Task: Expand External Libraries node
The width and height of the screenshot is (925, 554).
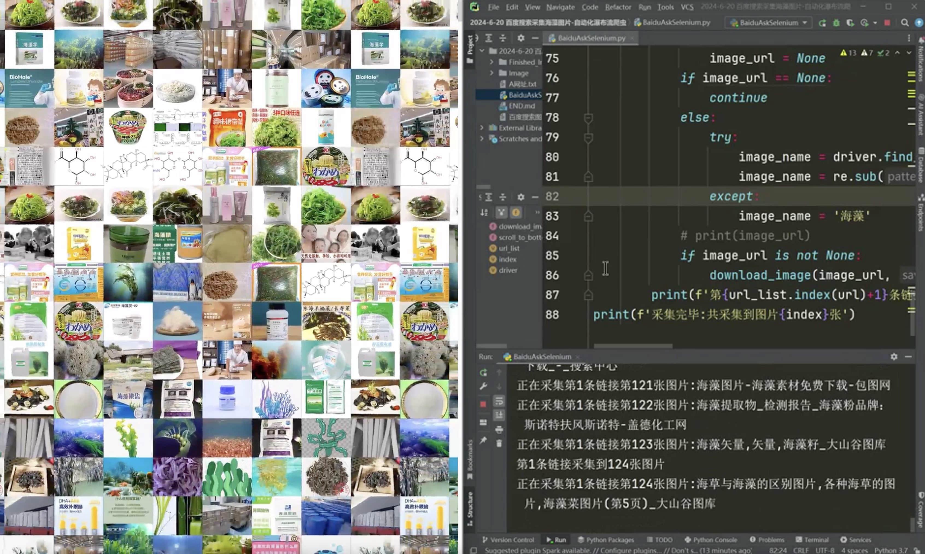Action: 482,128
